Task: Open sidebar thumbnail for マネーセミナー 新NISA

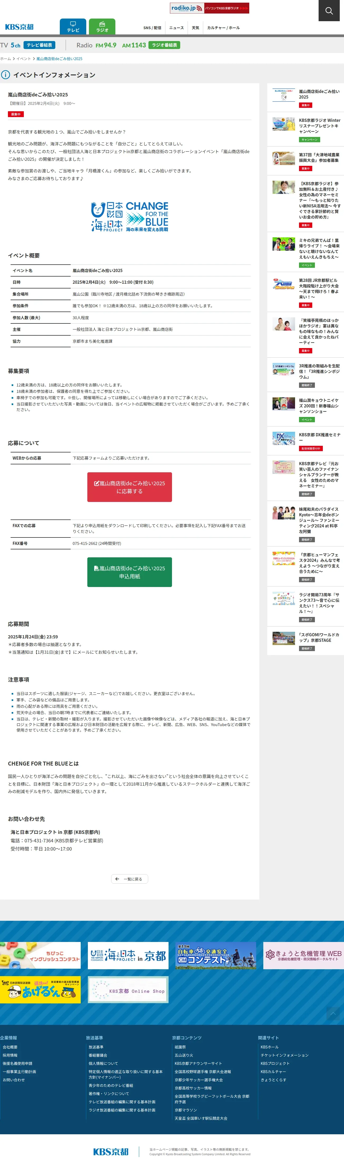Action: coord(284,187)
